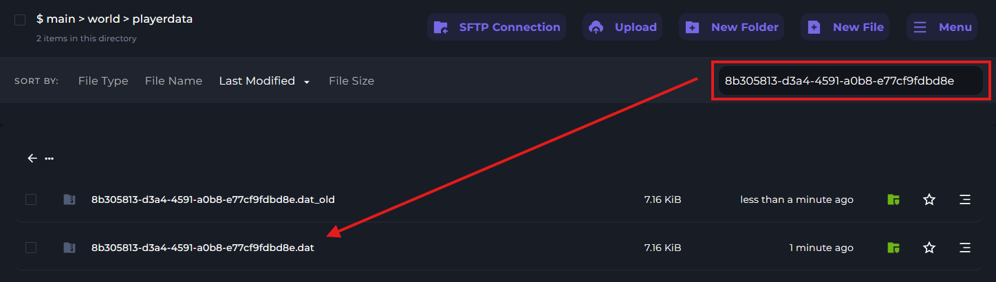This screenshot has height=282, width=996.
Task: Click the back arrow to parent directory
Action: pyautogui.click(x=32, y=158)
